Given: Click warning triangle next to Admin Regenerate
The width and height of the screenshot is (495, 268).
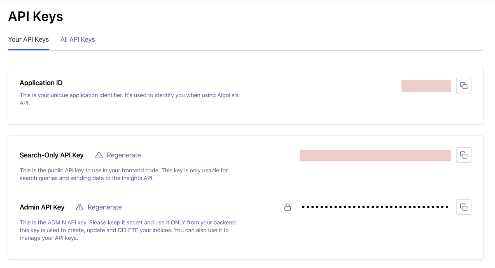Looking at the screenshot, I should pyautogui.click(x=80, y=207).
